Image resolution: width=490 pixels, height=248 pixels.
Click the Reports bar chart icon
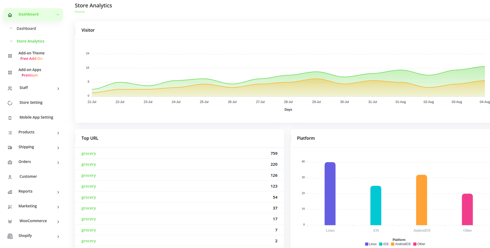click(10, 192)
